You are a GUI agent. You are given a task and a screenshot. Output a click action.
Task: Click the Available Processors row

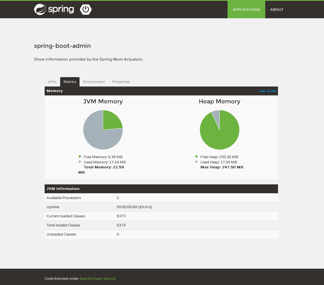click(x=161, y=198)
